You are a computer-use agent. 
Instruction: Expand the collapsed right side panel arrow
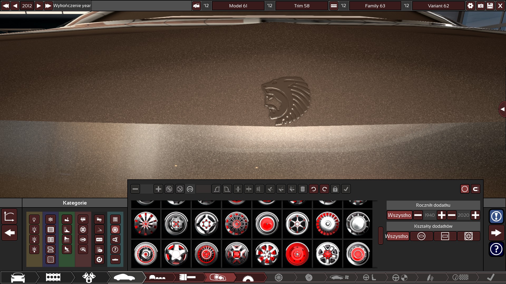point(502,109)
